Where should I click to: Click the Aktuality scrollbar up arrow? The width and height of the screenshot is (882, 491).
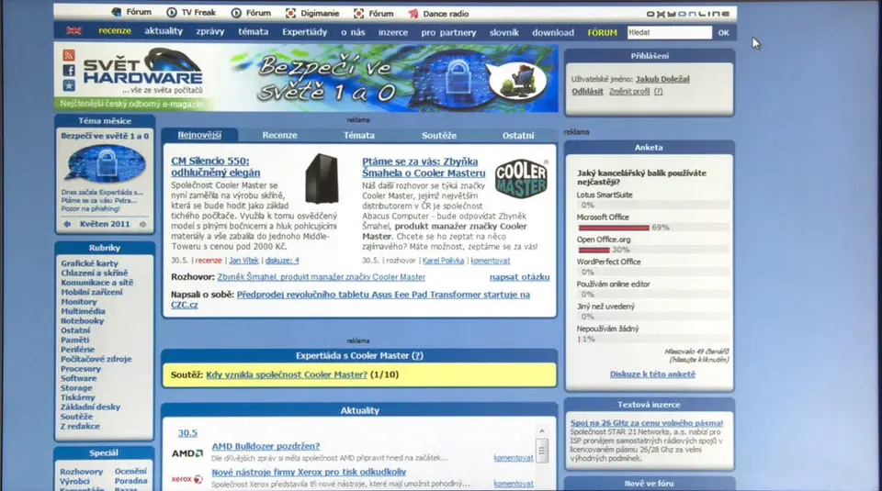coord(542,431)
